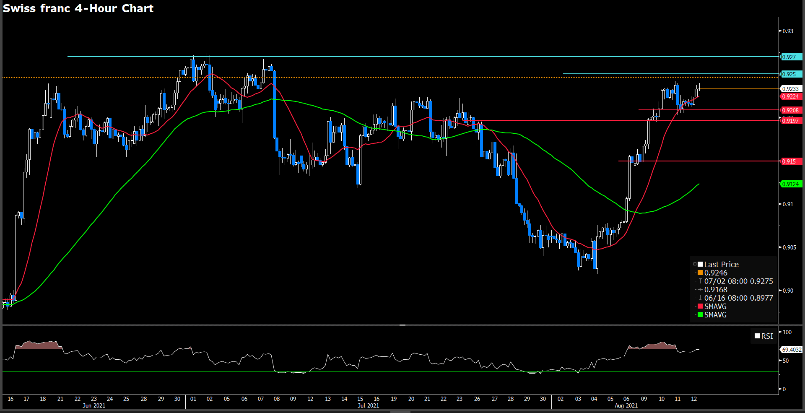The height and width of the screenshot is (413, 805).
Task: Click date label 19 on time axis
Action: point(394,399)
